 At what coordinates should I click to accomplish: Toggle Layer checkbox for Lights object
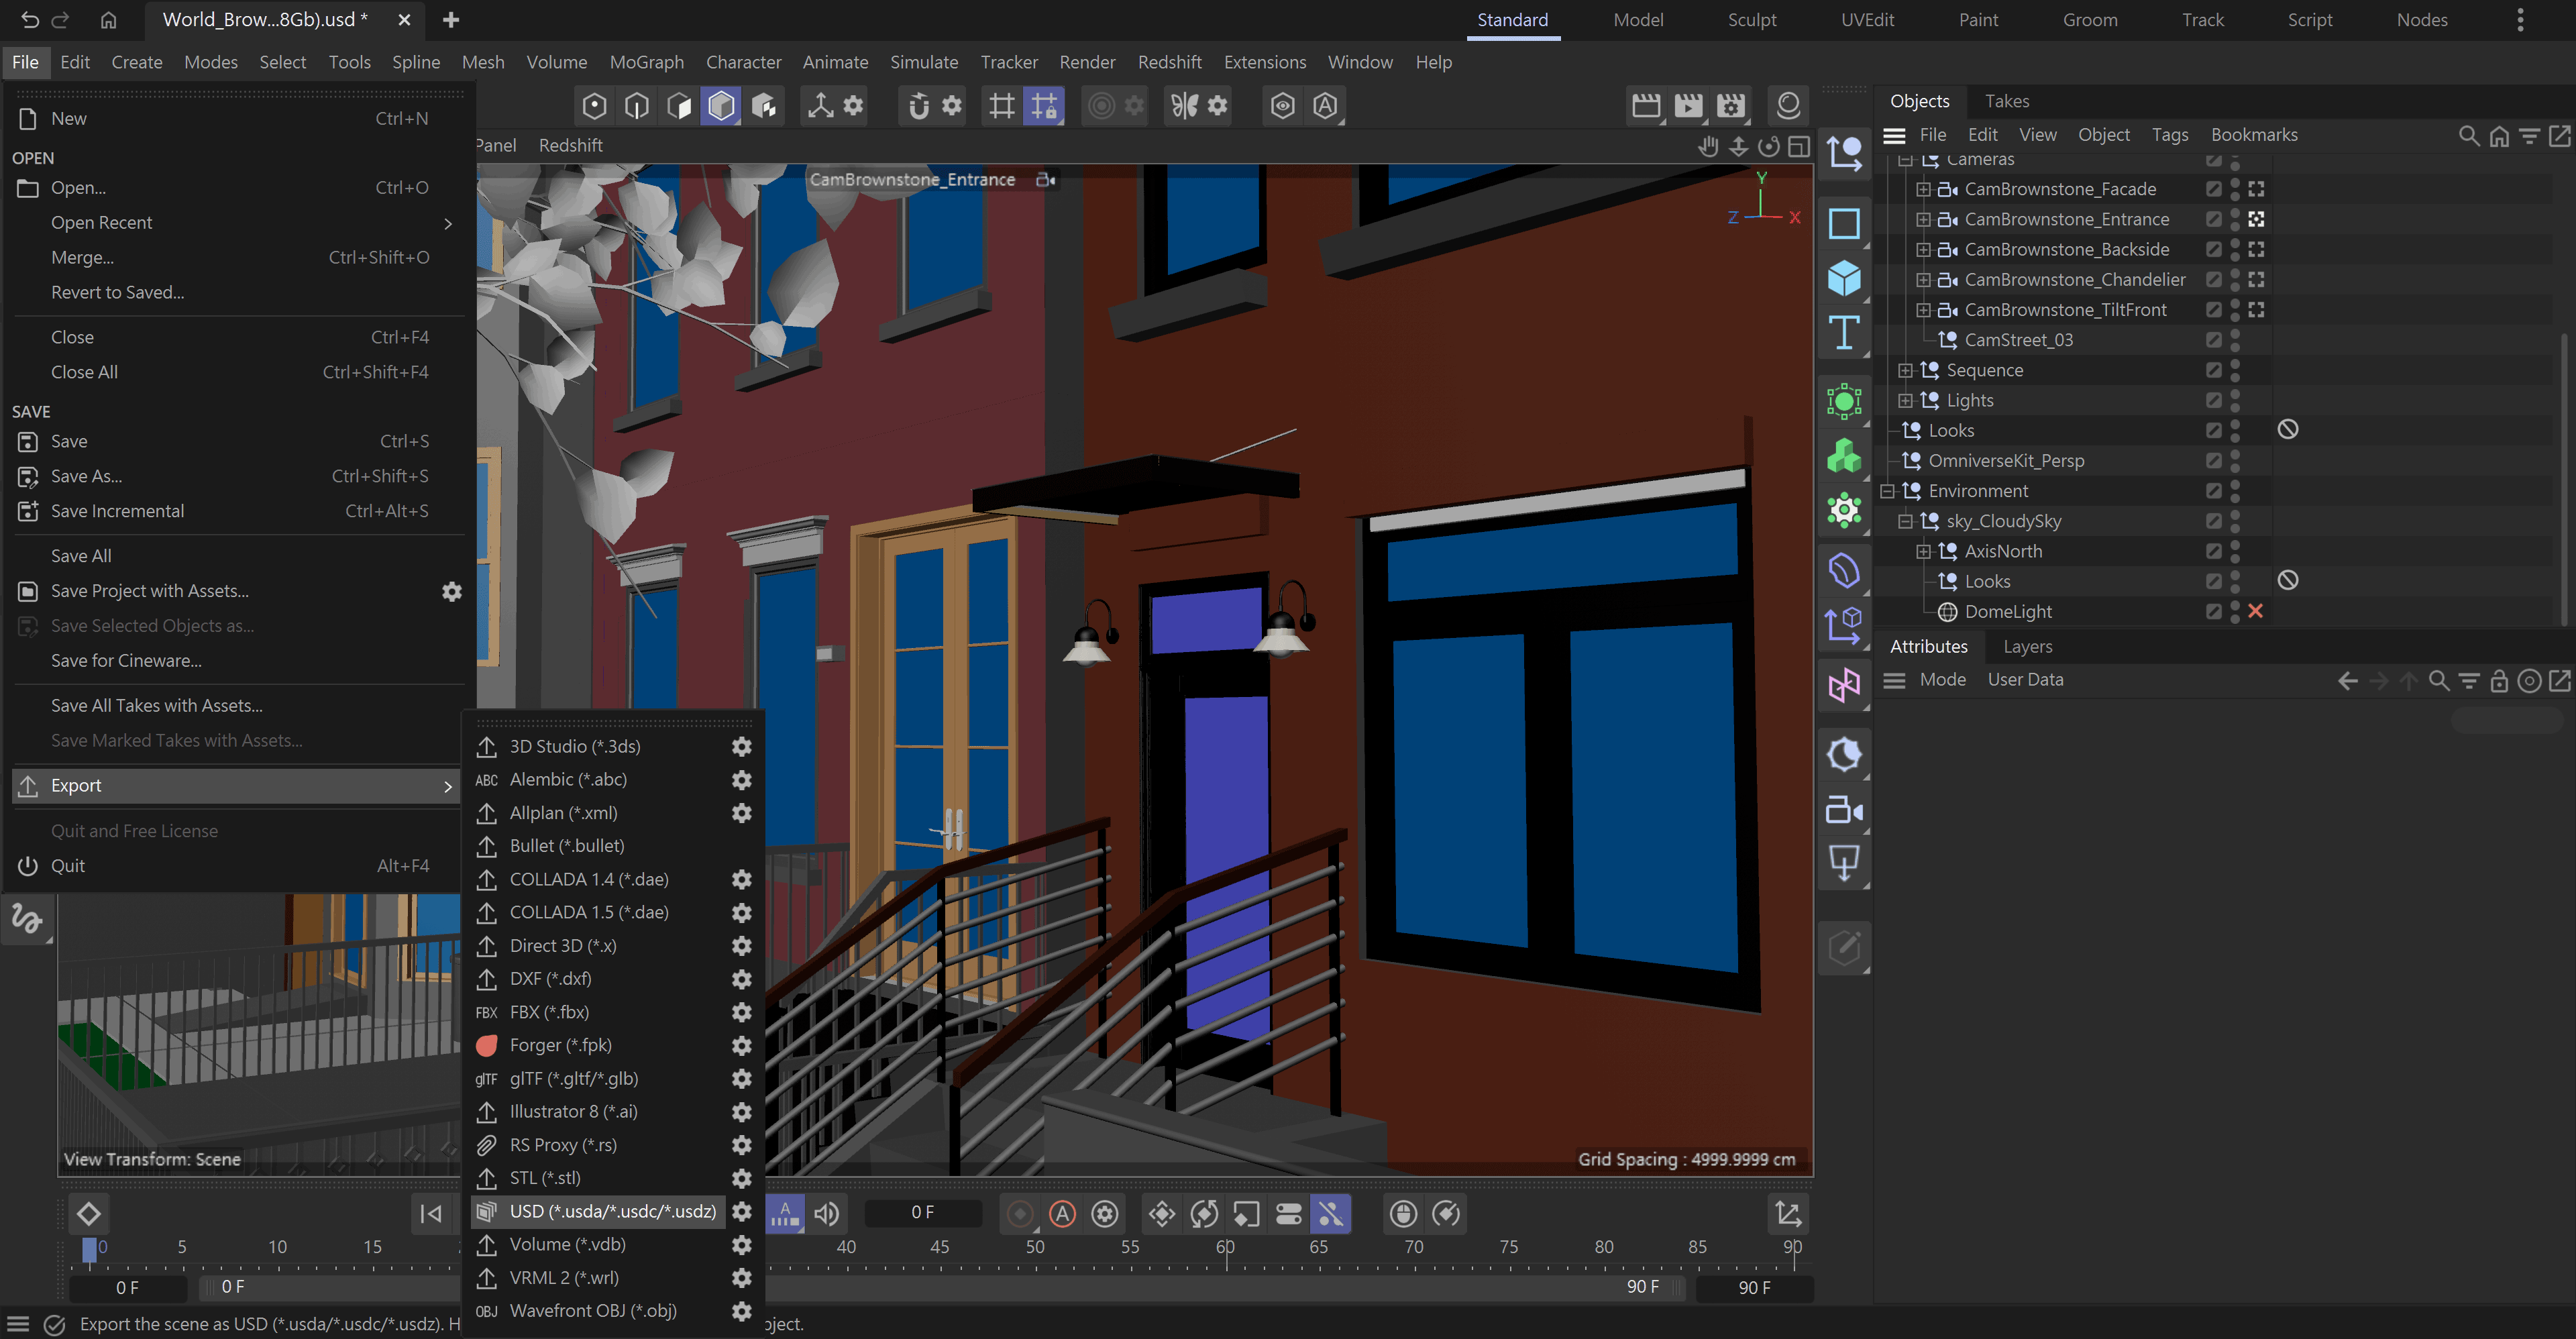click(2213, 400)
